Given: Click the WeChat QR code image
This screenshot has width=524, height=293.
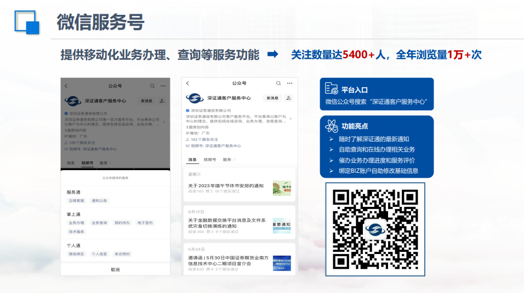Looking at the screenshot, I should [x=375, y=229].
